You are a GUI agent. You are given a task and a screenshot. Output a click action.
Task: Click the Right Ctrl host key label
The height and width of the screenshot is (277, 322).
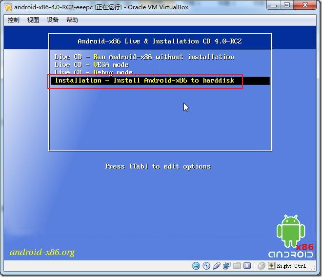tap(291, 266)
